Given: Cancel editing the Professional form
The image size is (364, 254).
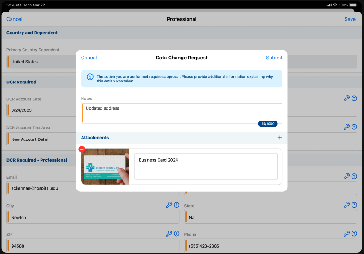Looking at the screenshot, I should tap(14, 19).
